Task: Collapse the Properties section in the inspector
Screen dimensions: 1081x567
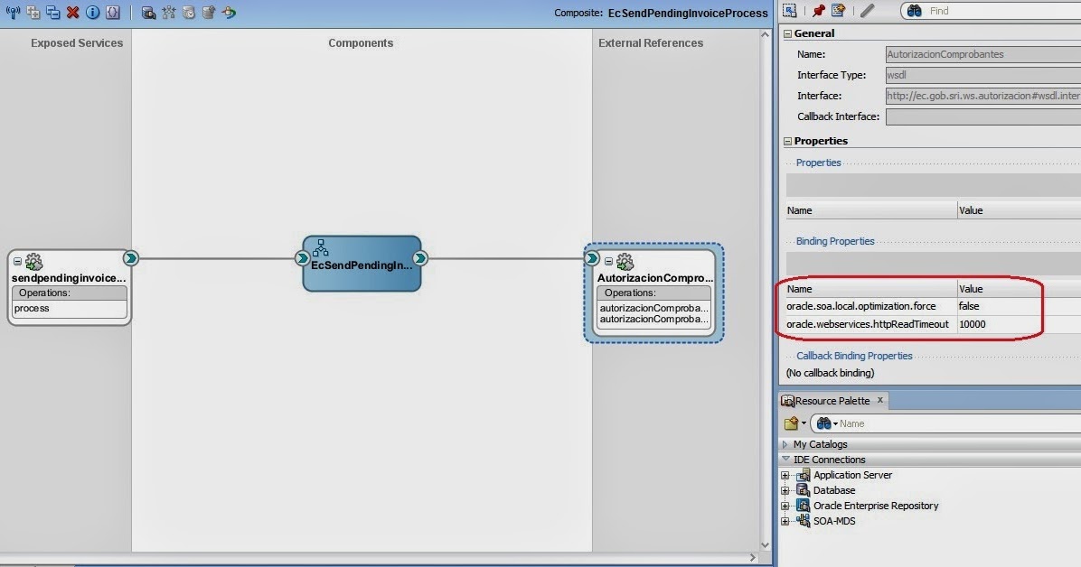Action: pos(787,141)
